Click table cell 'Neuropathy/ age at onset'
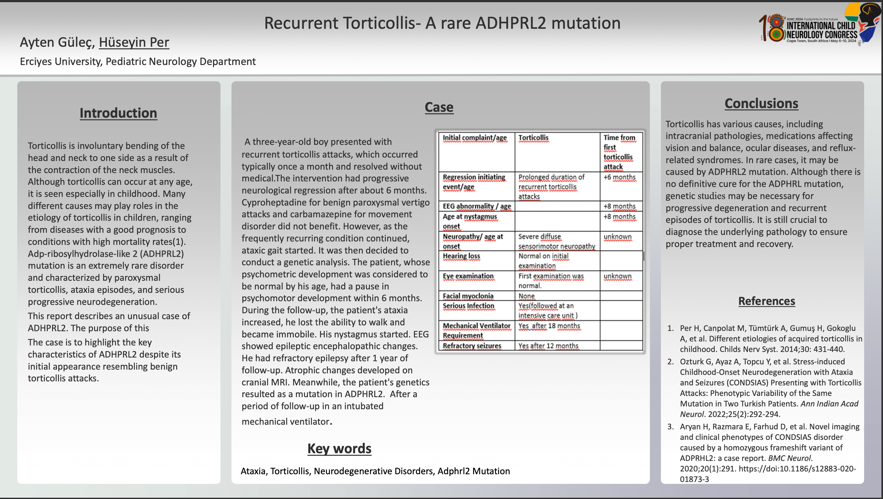The width and height of the screenshot is (883, 499). click(x=477, y=241)
